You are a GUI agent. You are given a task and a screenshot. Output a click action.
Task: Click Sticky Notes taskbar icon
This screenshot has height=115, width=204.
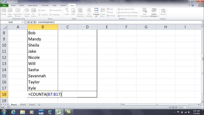click(x=69, y=112)
